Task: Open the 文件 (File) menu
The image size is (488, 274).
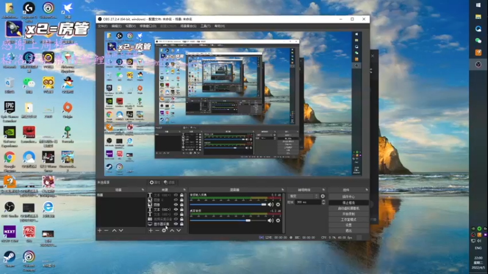Action: click(x=102, y=26)
